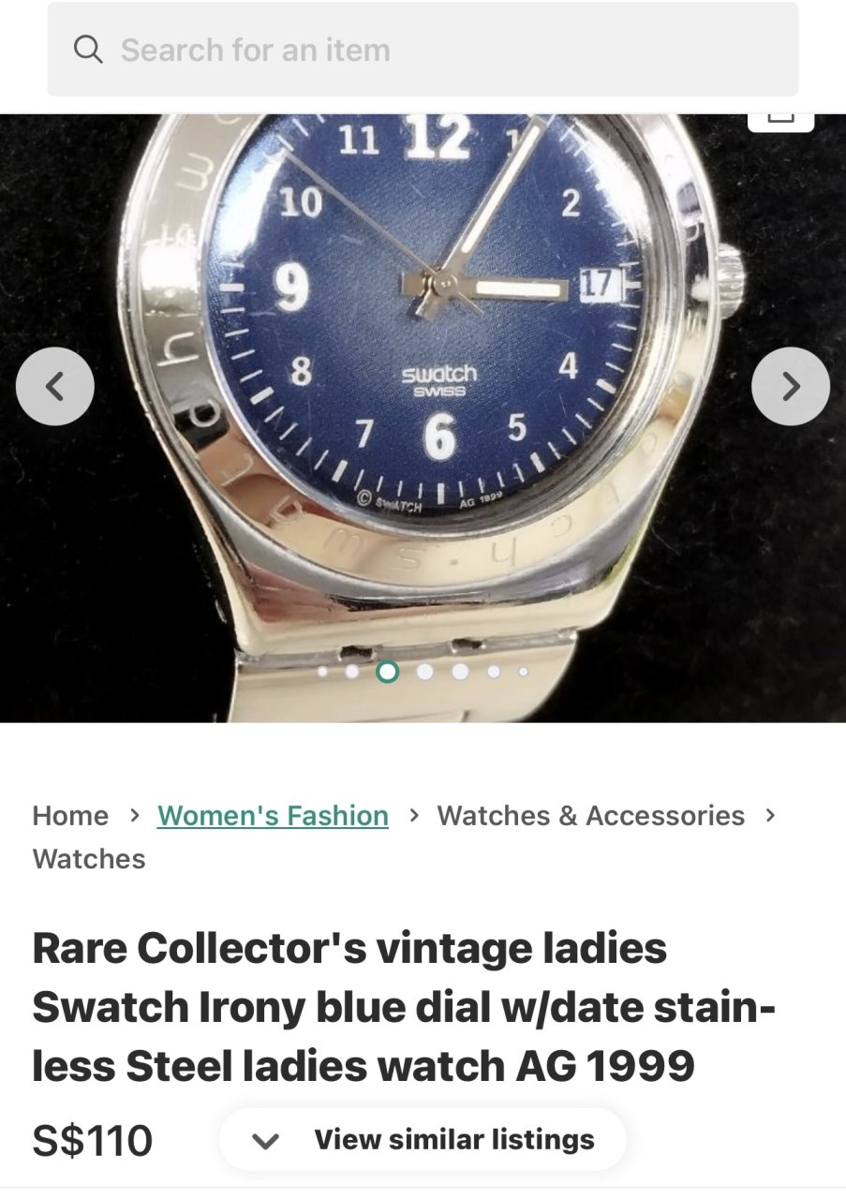Go to Watches & Accessories breadcrumb
Image resolution: width=846 pixels, height=1199 pixels.
591,816
